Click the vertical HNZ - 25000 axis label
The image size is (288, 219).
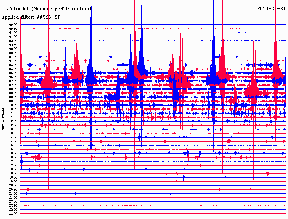(x=3, y=119)
